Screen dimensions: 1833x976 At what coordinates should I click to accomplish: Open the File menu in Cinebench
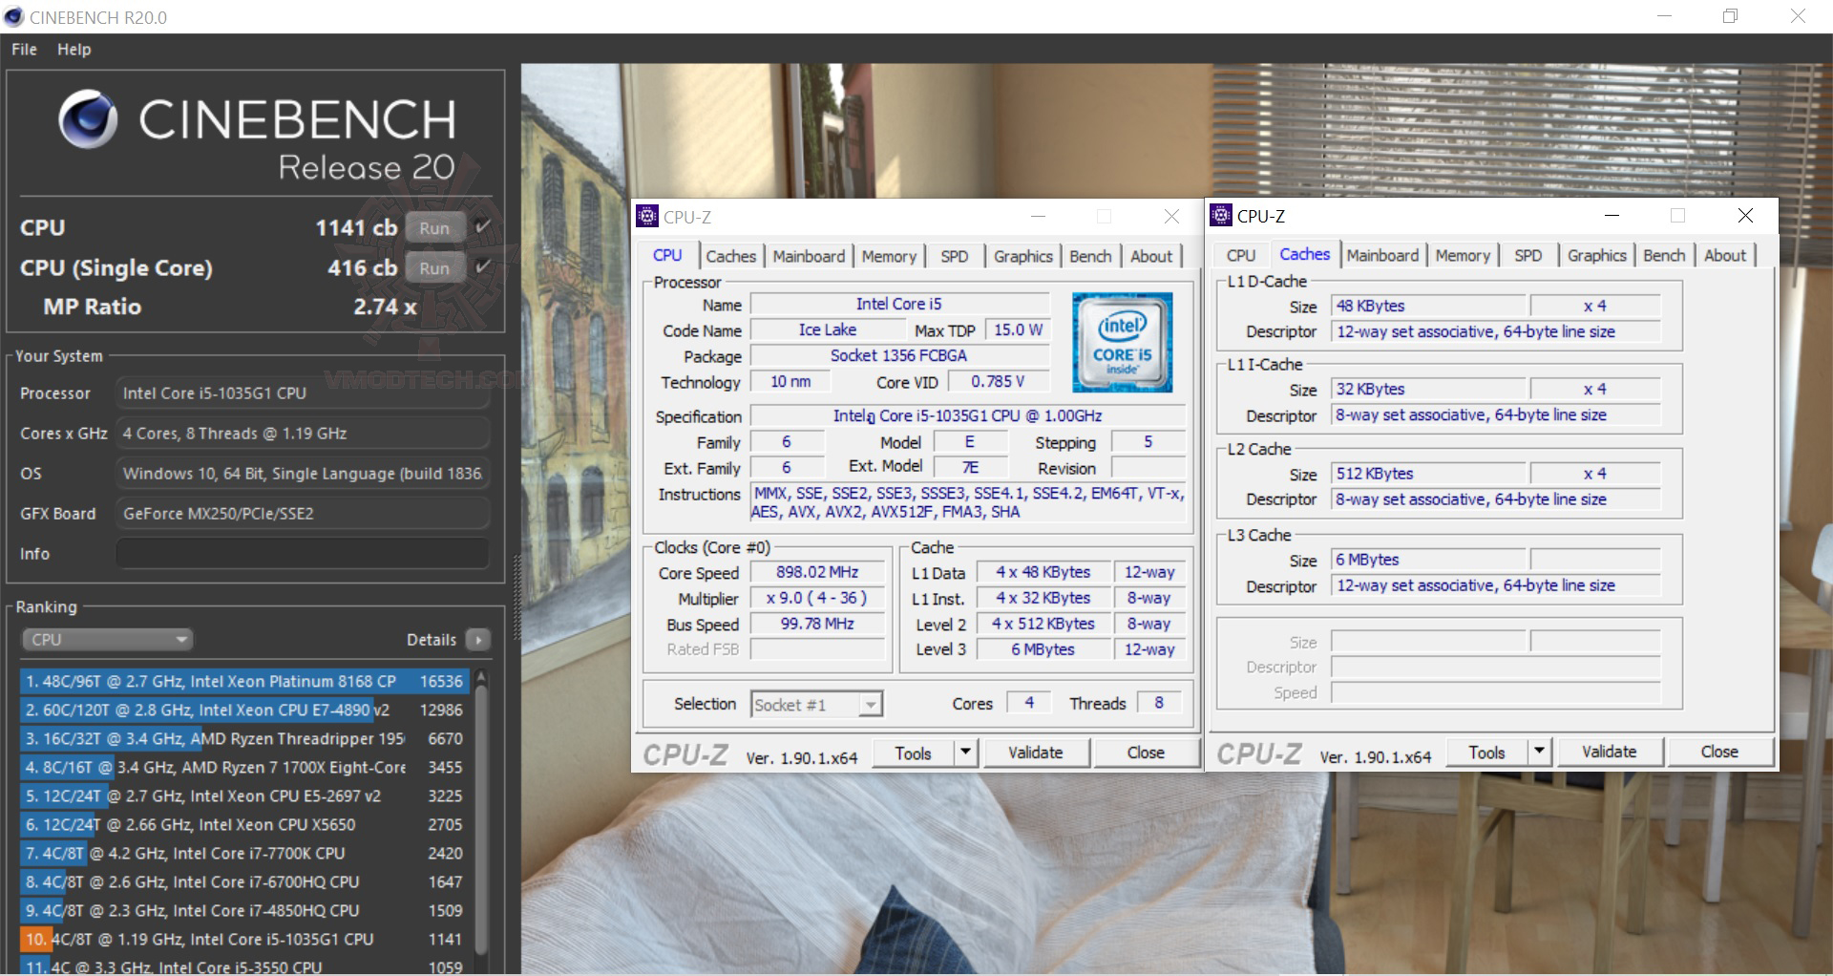[x=24, y=50]
